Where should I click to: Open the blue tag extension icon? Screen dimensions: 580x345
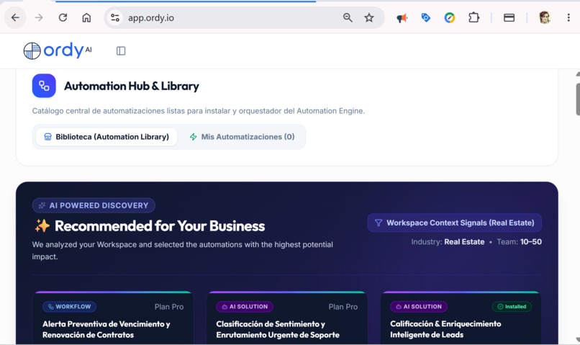click(426, 17)
